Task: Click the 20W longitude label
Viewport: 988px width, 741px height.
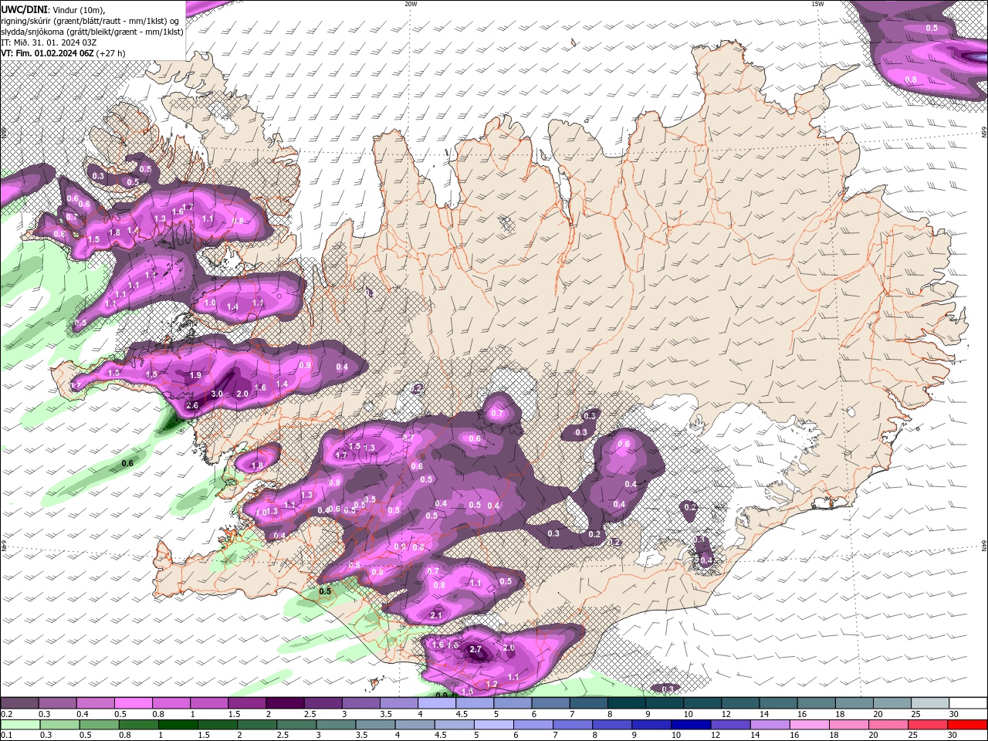Action: pos(411,4)
